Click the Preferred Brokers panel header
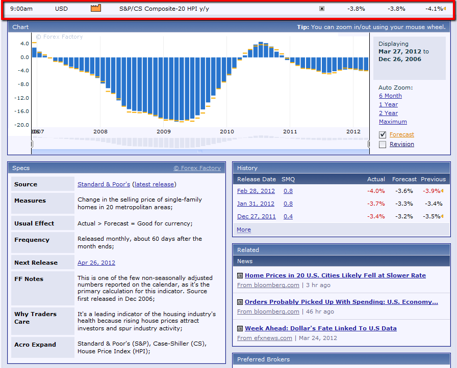Image resolution: width=457 pixels, height=368 pixels. click(x=342, y=359)
